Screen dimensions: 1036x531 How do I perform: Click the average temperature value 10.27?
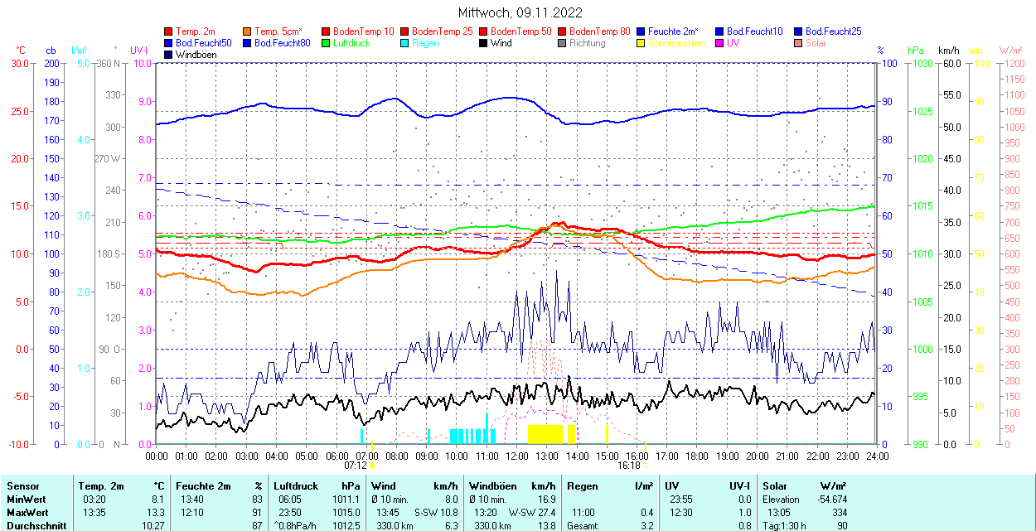[154, 526]
